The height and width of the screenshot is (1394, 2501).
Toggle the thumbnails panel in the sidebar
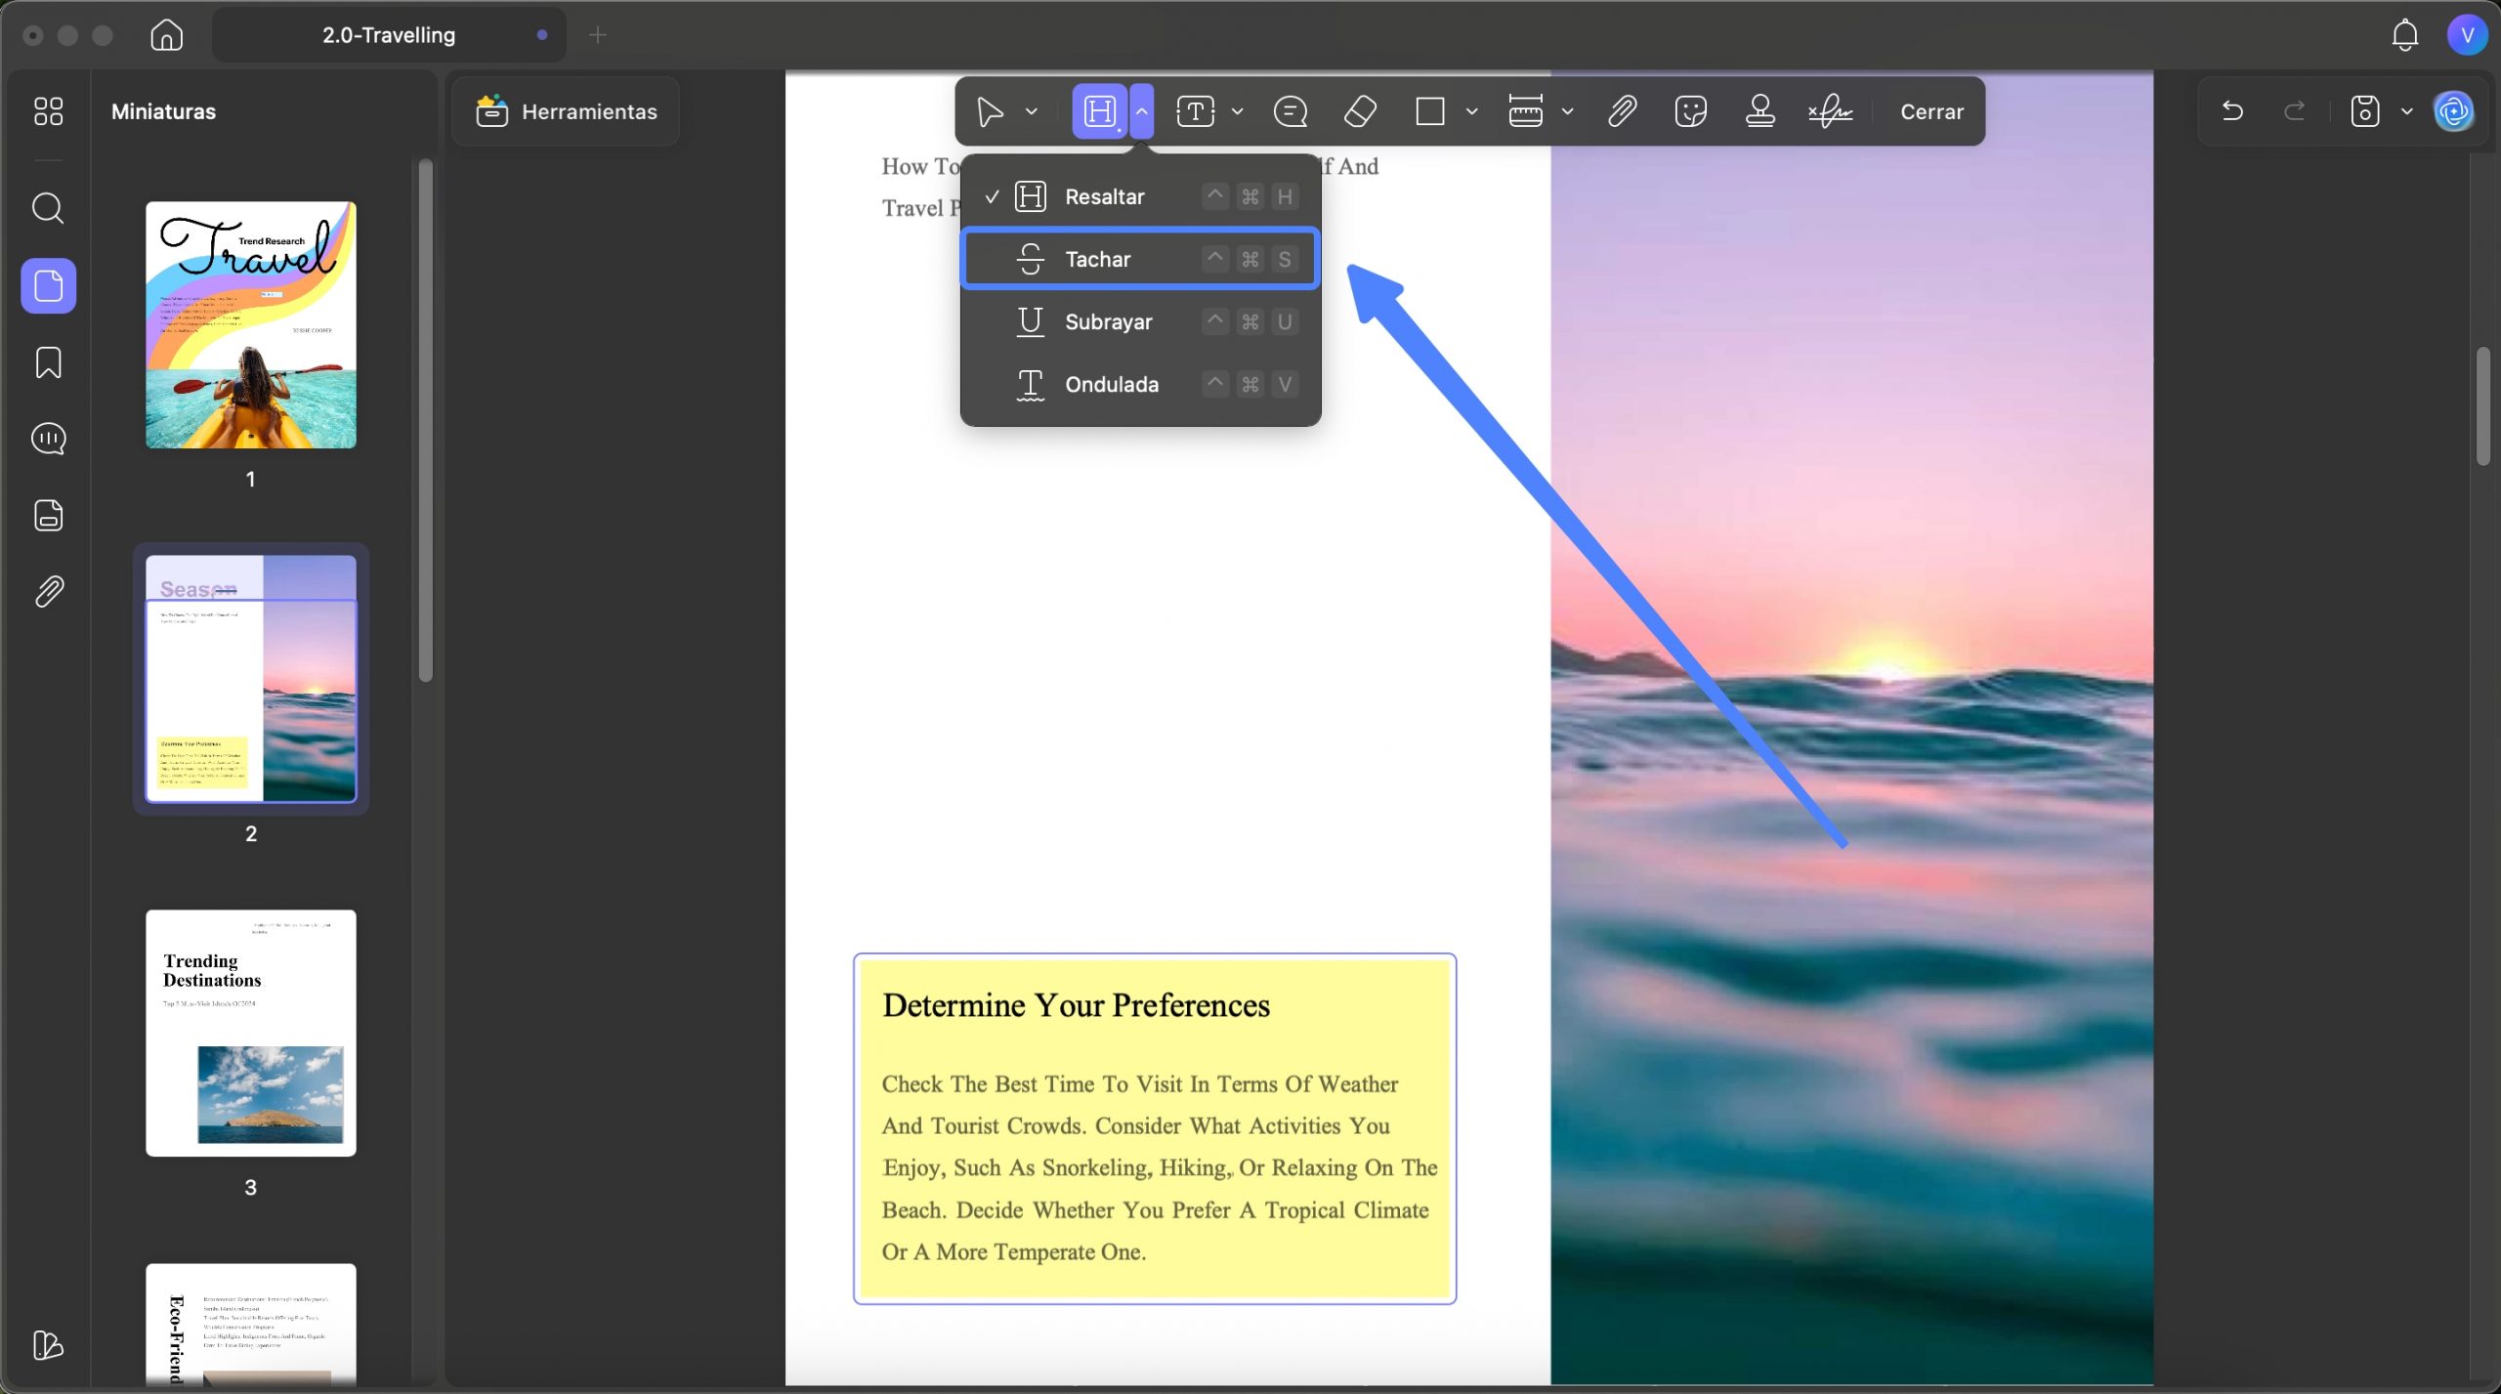pos(48,285)
